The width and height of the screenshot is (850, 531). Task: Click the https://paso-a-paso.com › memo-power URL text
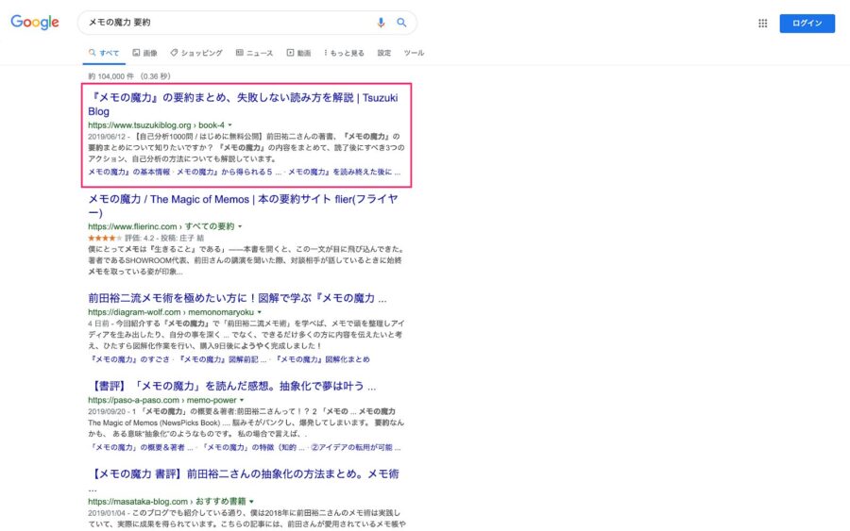pos(162,400)
